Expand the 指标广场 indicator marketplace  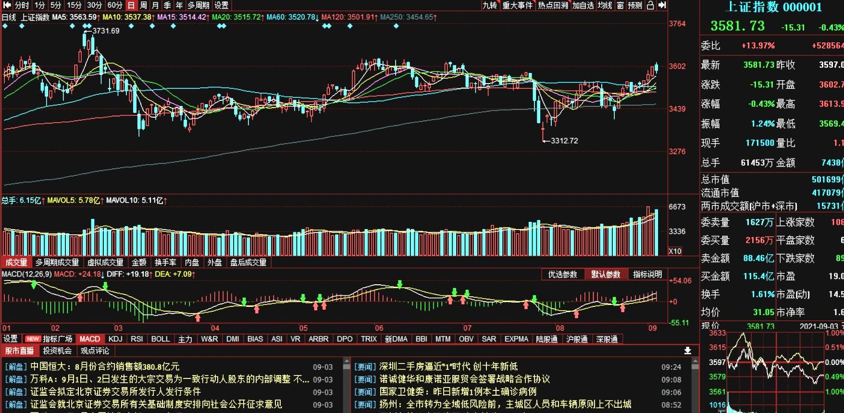pyautogui.click(x=57, y=339)
